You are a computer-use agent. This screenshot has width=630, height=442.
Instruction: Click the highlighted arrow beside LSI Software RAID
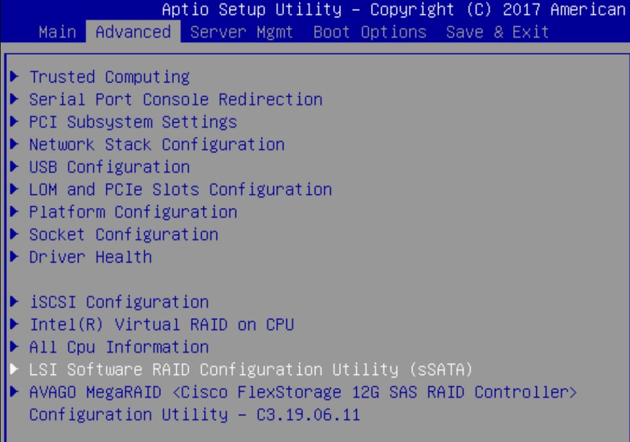(x=14, y=369)
